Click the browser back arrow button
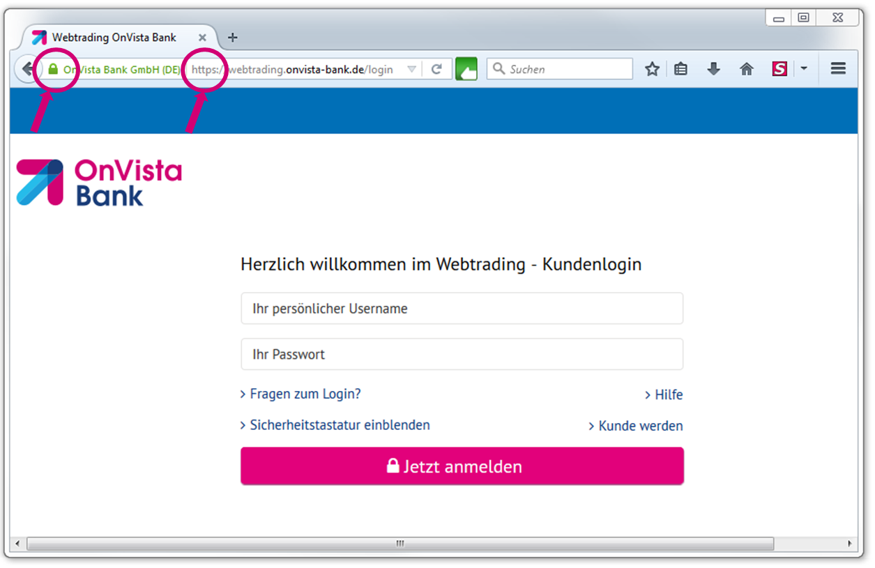Screen dimensions: 875x568 [x=26, y=69]
